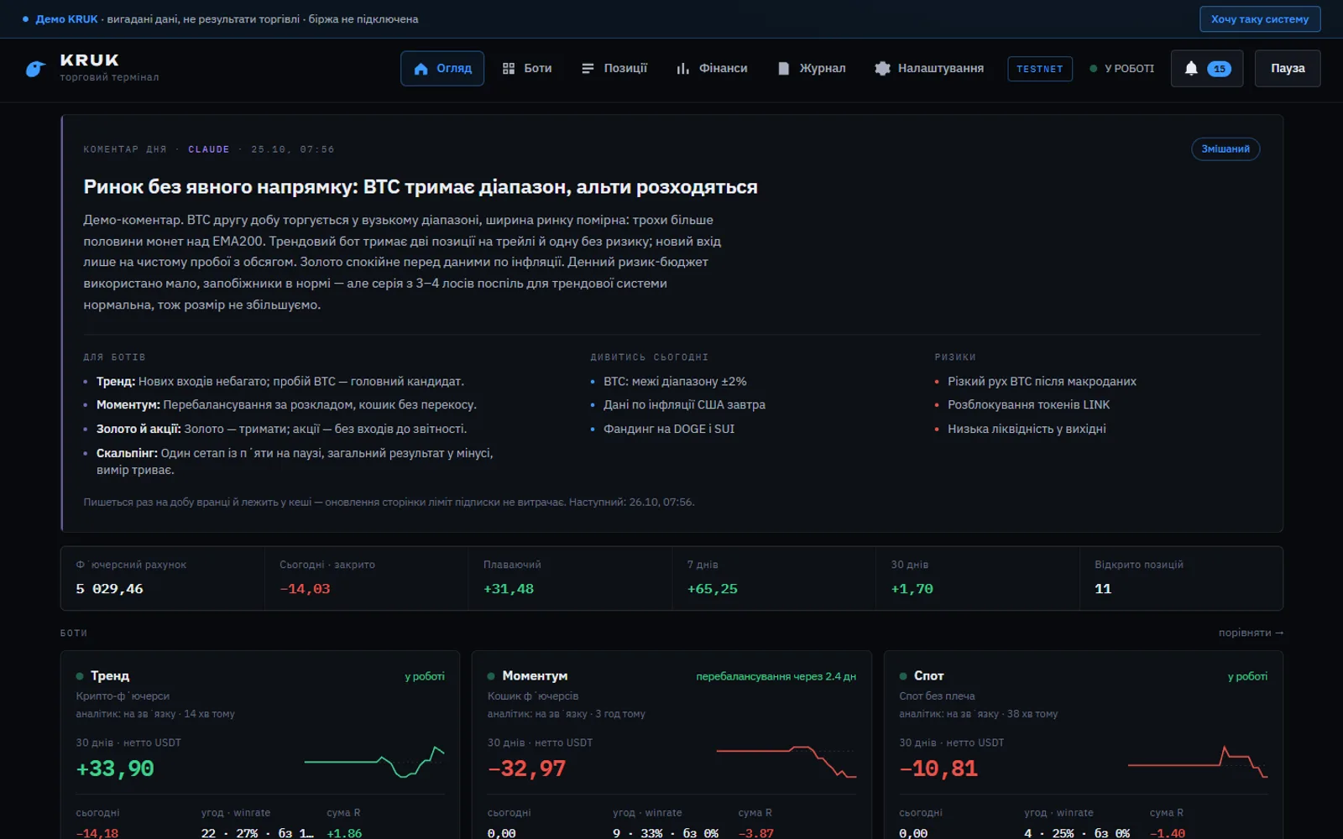
Task: Click the Спот net result −10,81
Action: click(938, 769)
